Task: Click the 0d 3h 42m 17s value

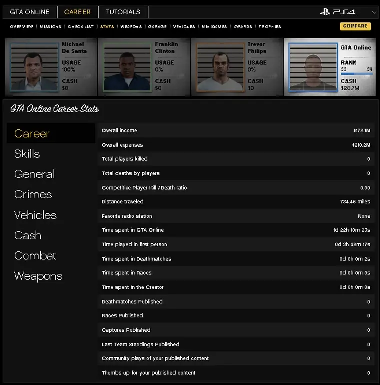Action: (x=352, y=244)
